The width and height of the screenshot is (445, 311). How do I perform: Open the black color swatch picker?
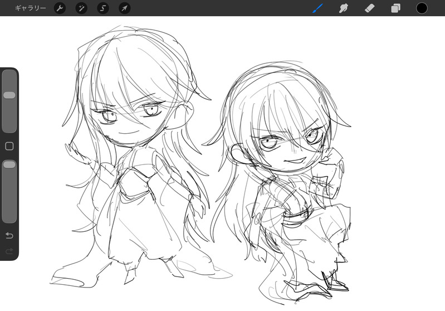422,8
